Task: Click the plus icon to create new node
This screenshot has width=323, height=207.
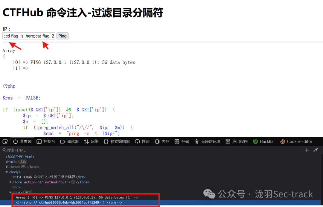Action: [x=307, y=150]
